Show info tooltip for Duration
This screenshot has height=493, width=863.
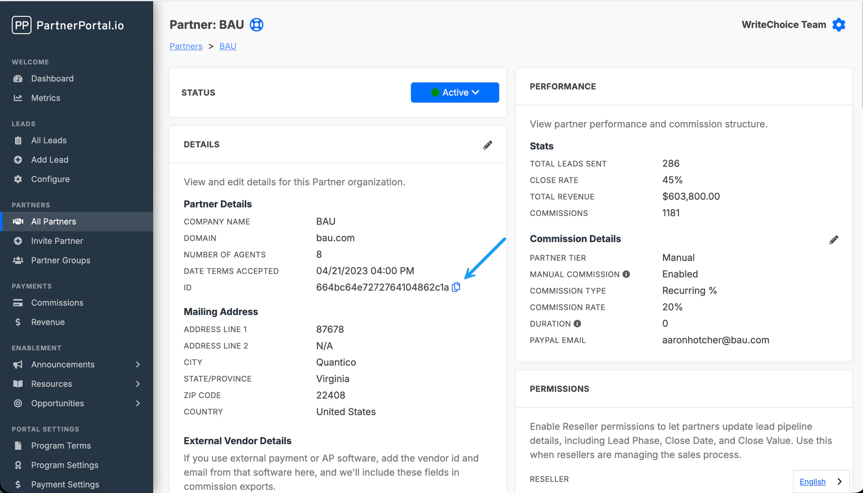pyautogui.click(x=577, y=324)
